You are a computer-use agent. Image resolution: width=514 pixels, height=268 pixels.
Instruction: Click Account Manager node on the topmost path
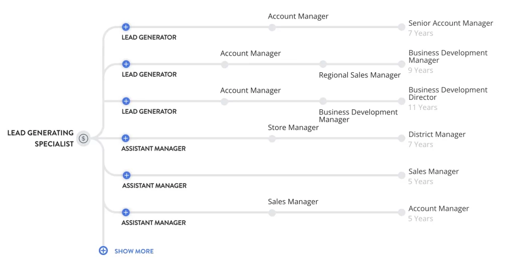click(272, 27)
